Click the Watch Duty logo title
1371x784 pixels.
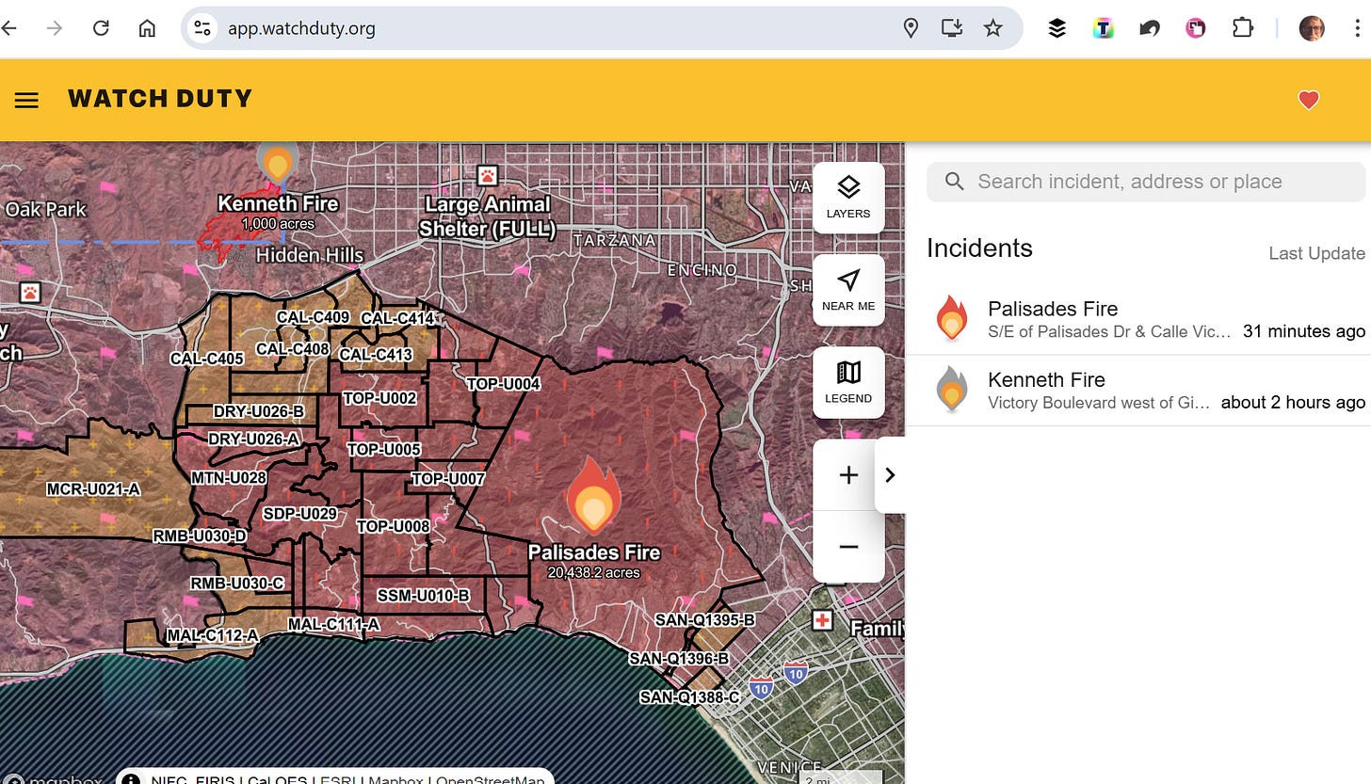tap(160, 99)
